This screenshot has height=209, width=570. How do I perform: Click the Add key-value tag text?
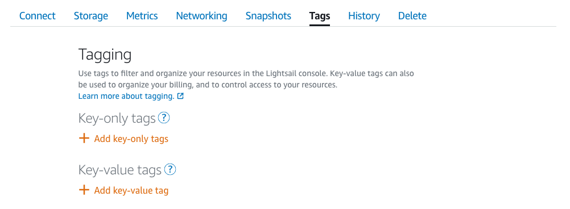point(131,190)
